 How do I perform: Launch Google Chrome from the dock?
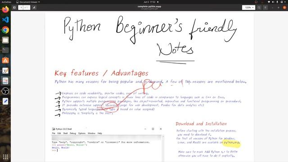pos(5,30)
